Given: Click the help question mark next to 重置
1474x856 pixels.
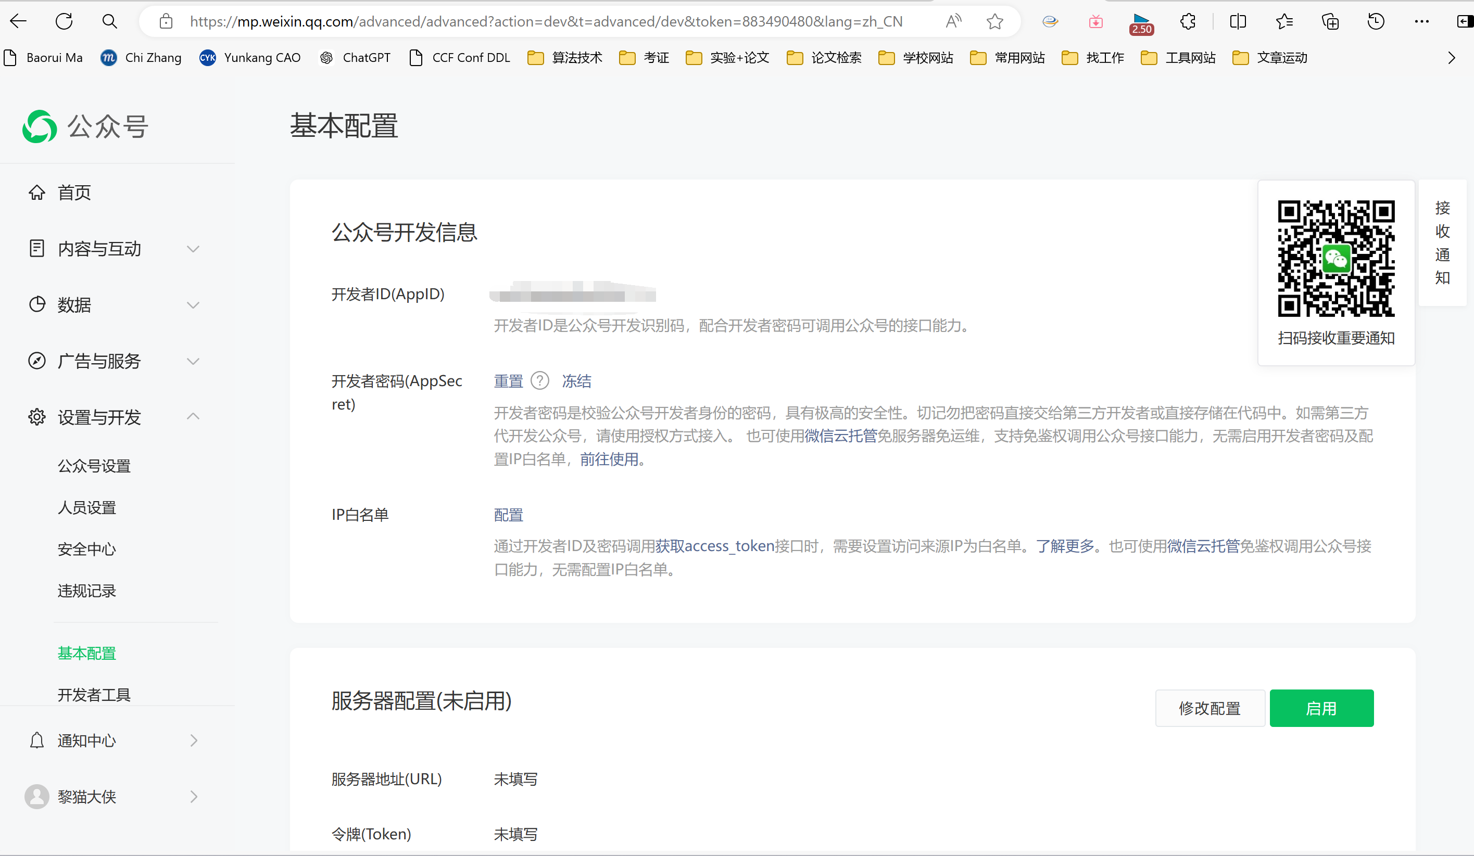Looking at the screenshot, I should click(539, 381).
